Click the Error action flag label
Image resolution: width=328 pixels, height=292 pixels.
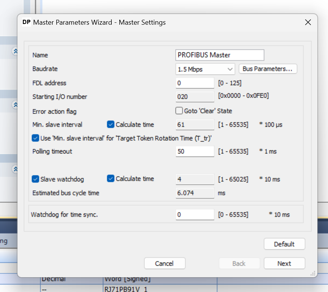54,112
